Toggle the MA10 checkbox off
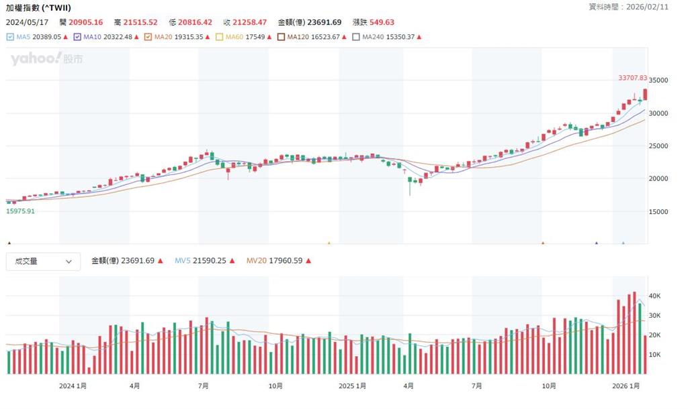Screen dimensions: 688x409 point(76,37)
